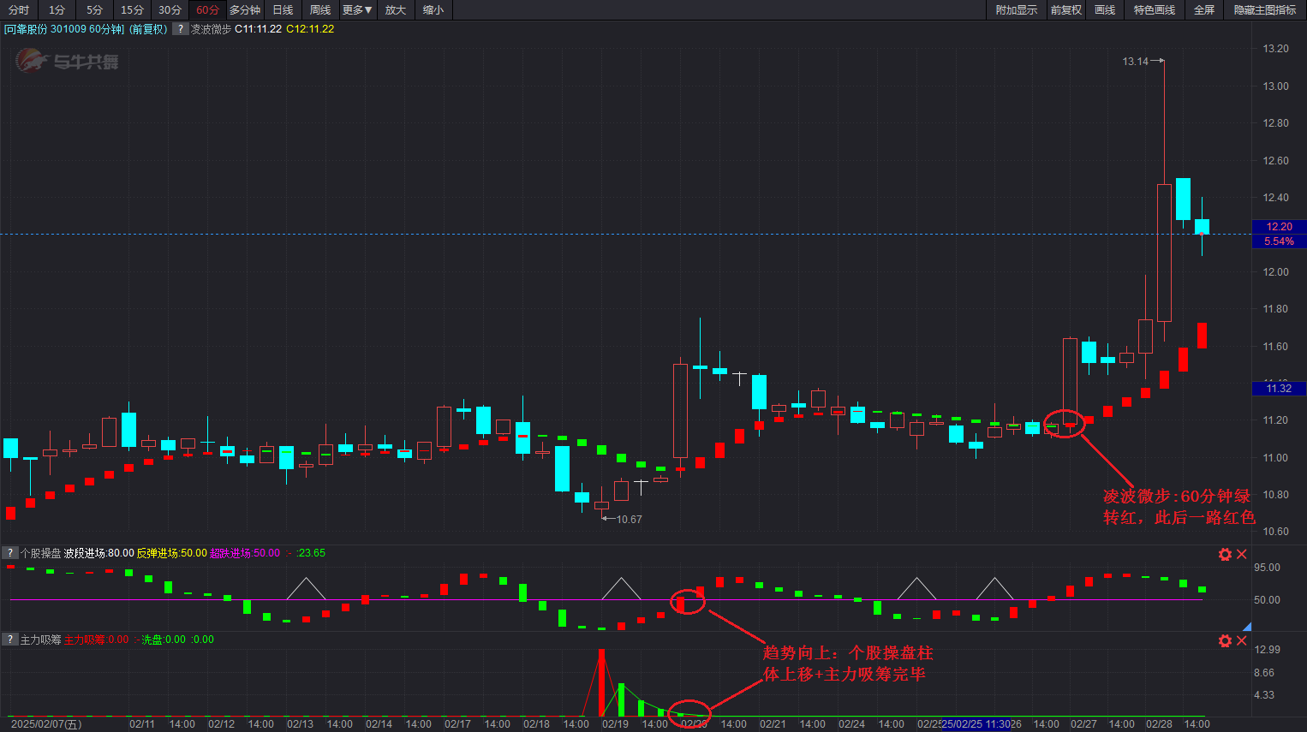Click the 12.20 current price tag
The width and height of the screenshot is (1307, 732).
(1279, 227)
